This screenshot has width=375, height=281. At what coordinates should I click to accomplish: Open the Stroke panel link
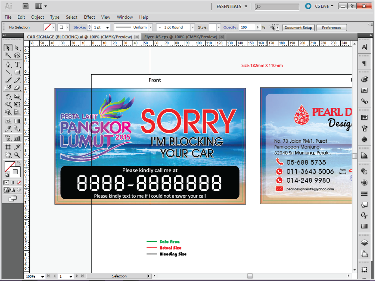(x=79, y=27)
